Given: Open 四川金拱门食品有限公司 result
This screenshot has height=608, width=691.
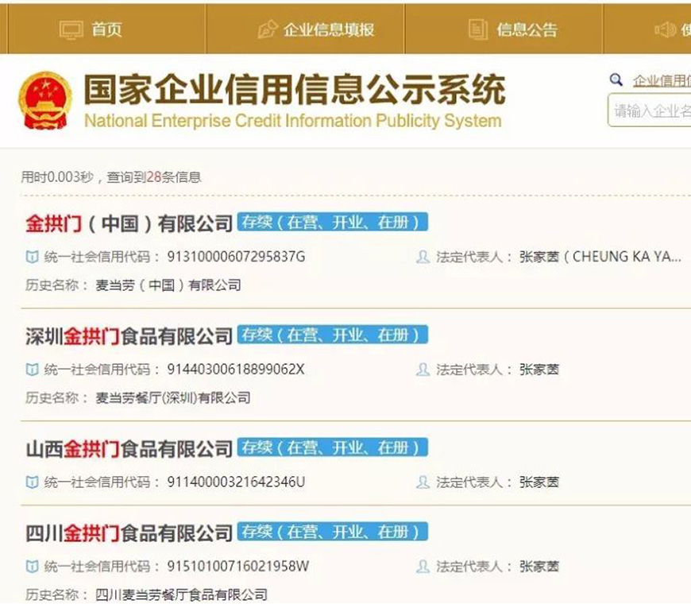Looking at the screenshot, I should click(129, 532).
